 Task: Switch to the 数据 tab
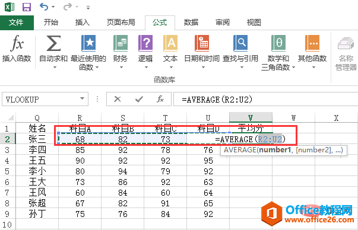point(191,23)
